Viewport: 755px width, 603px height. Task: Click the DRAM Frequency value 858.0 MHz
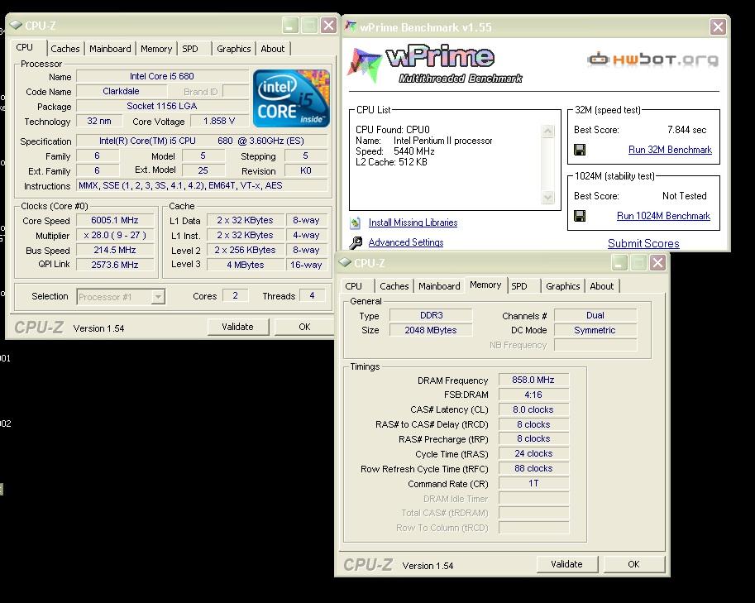533,380
